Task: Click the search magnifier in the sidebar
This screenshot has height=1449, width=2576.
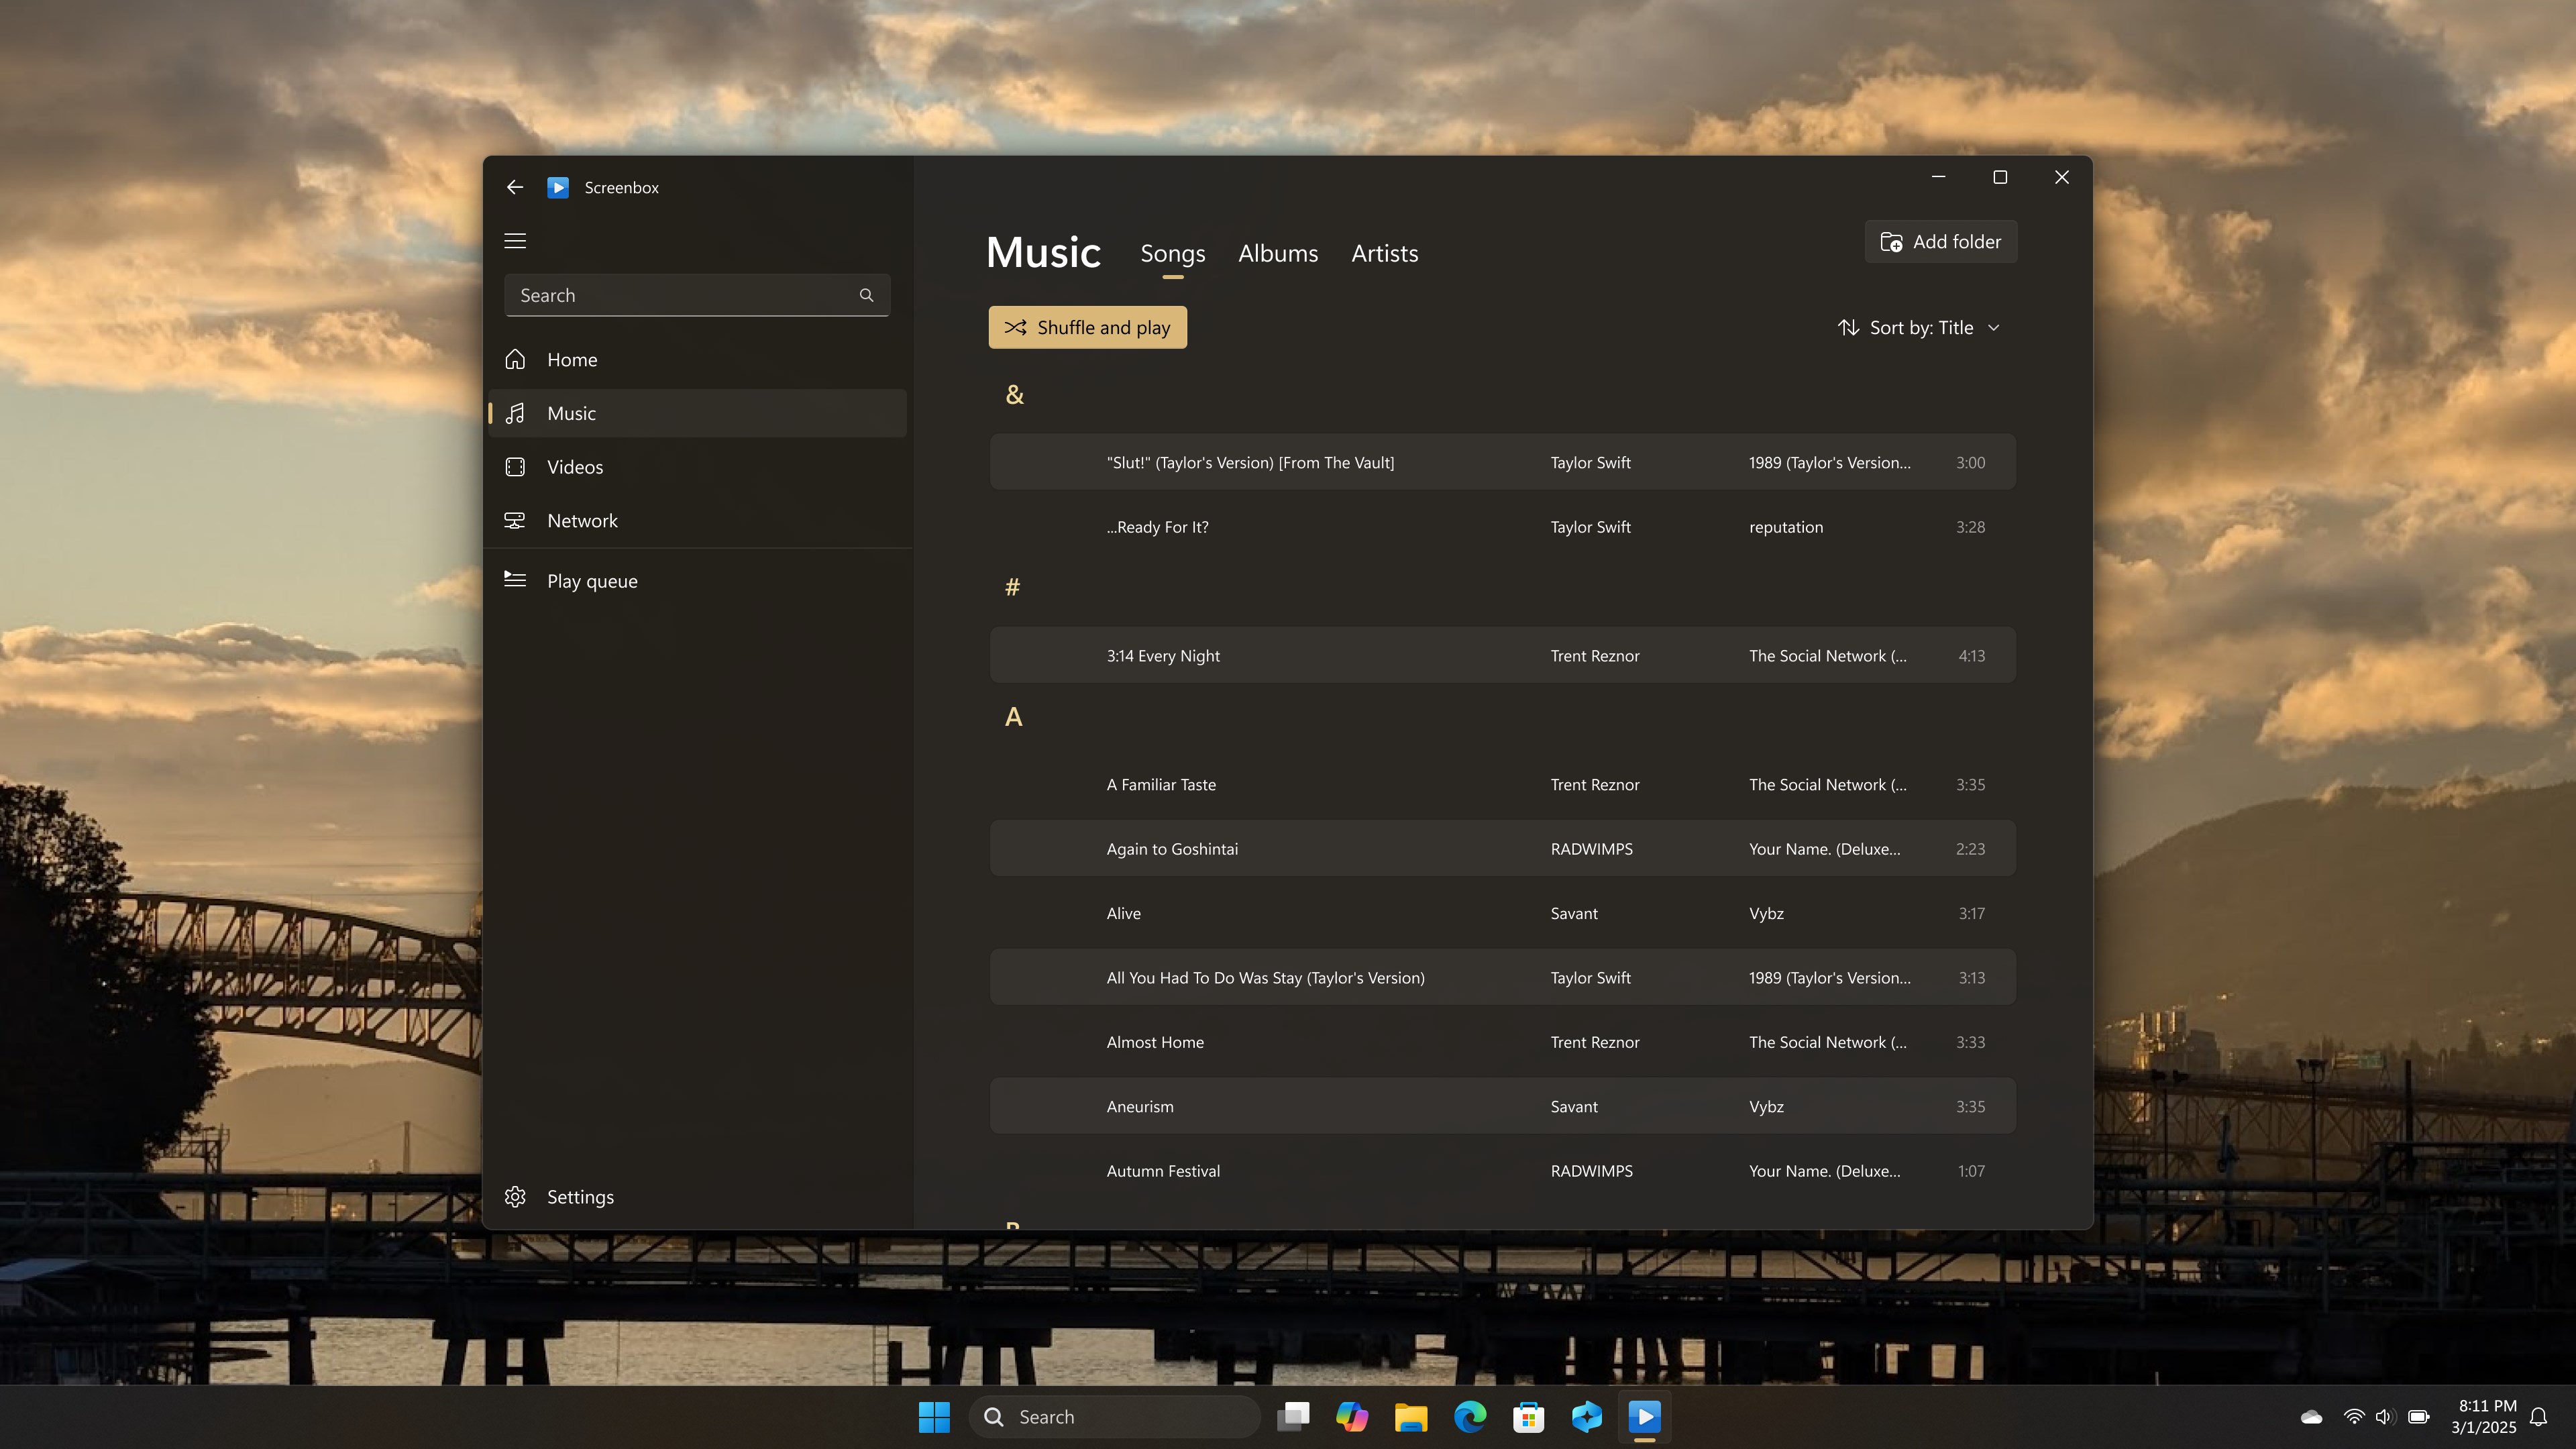Action: pyautogui.click(x=866, y=294)
